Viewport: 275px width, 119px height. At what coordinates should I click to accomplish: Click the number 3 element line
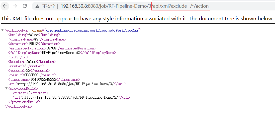click(26, 66)
